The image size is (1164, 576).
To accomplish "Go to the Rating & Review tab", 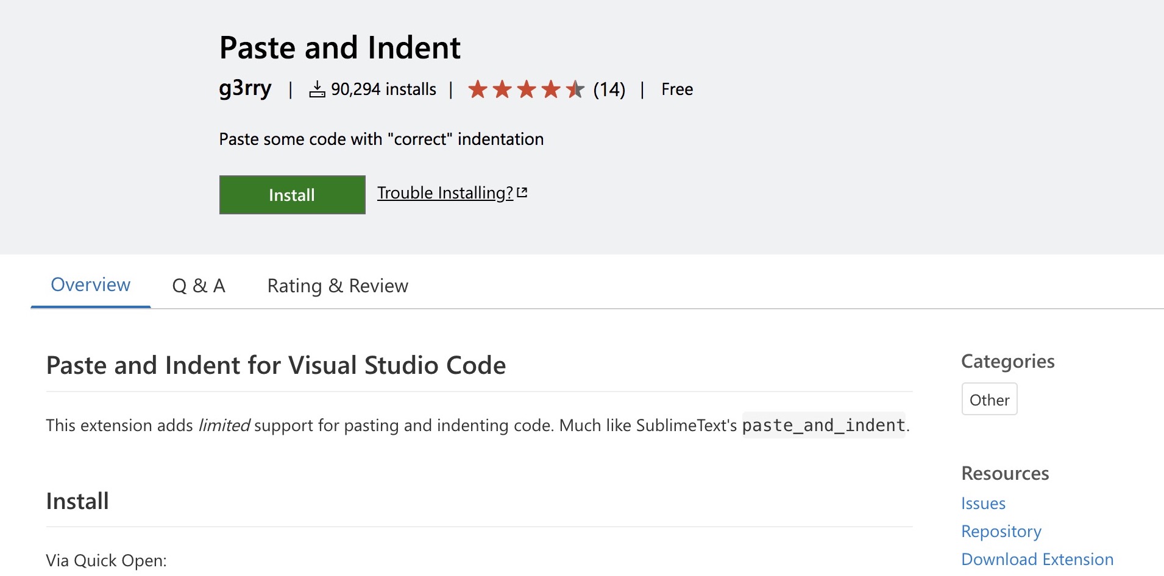I will click(338, 286).
